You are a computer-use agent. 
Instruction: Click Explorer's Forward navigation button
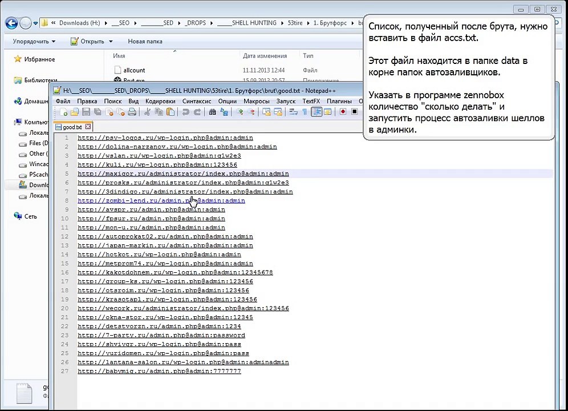(x=25, y=23)
